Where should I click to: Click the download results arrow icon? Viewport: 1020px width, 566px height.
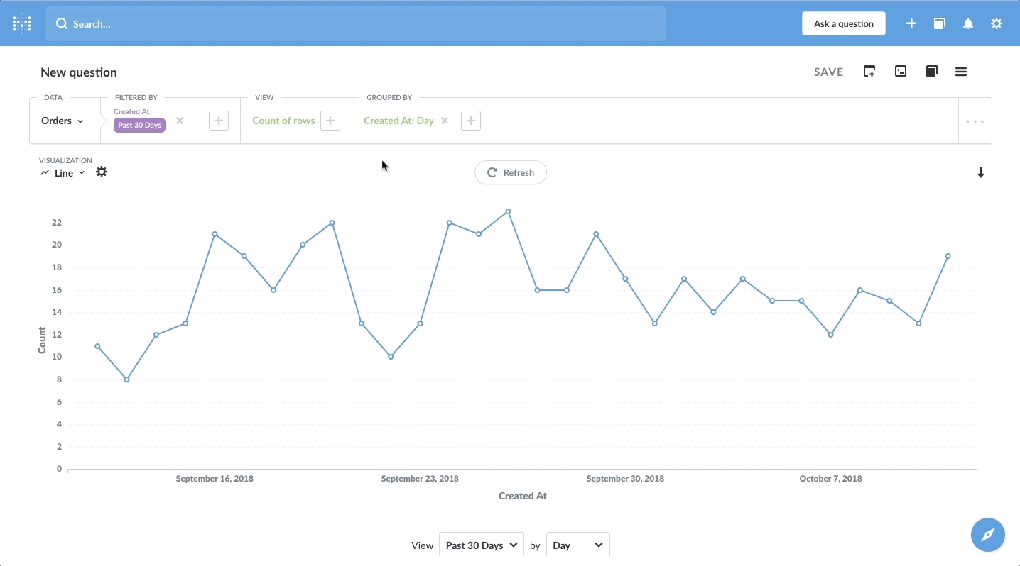(981, 172)
